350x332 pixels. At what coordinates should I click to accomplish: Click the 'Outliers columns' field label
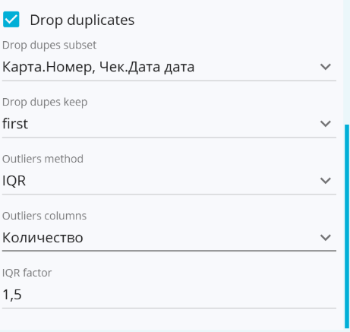44,216
